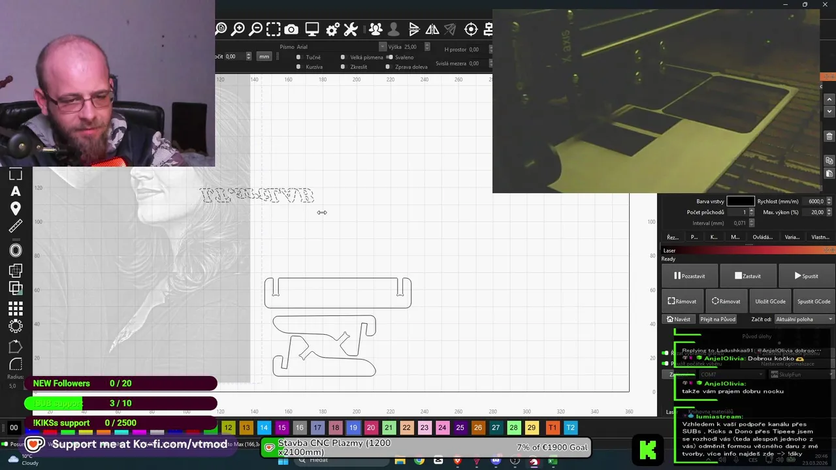Select palette tool layer T1
The height and width of the screenshot is (470, 836).
(553, 428)
